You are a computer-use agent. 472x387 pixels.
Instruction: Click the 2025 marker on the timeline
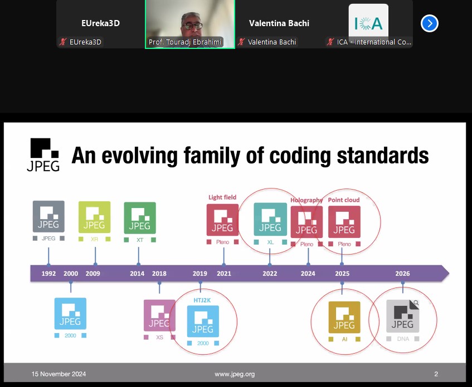point(342,274)
